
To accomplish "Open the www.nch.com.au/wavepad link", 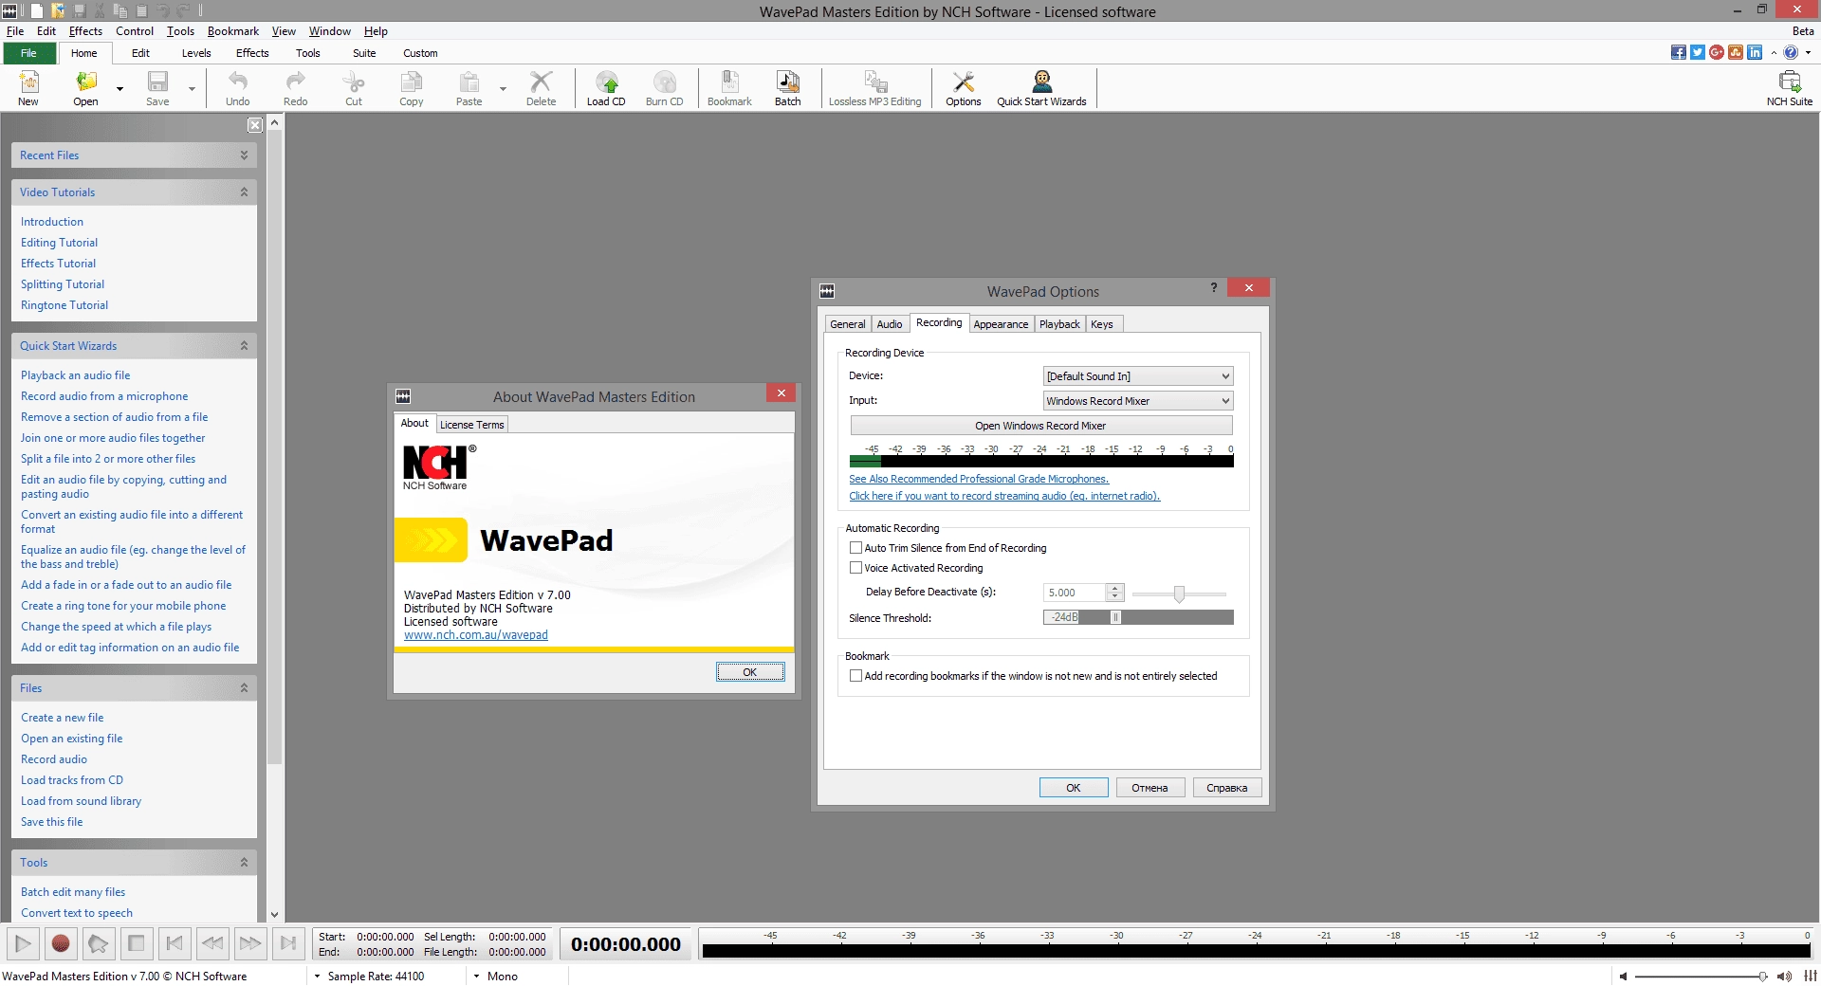I will coord(476,635).
